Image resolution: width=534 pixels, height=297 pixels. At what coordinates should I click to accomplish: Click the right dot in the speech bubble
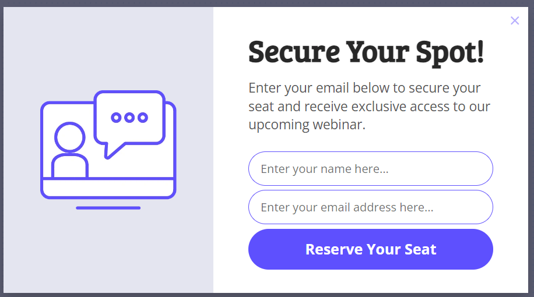pyautogui.click(x=143, y=118)
